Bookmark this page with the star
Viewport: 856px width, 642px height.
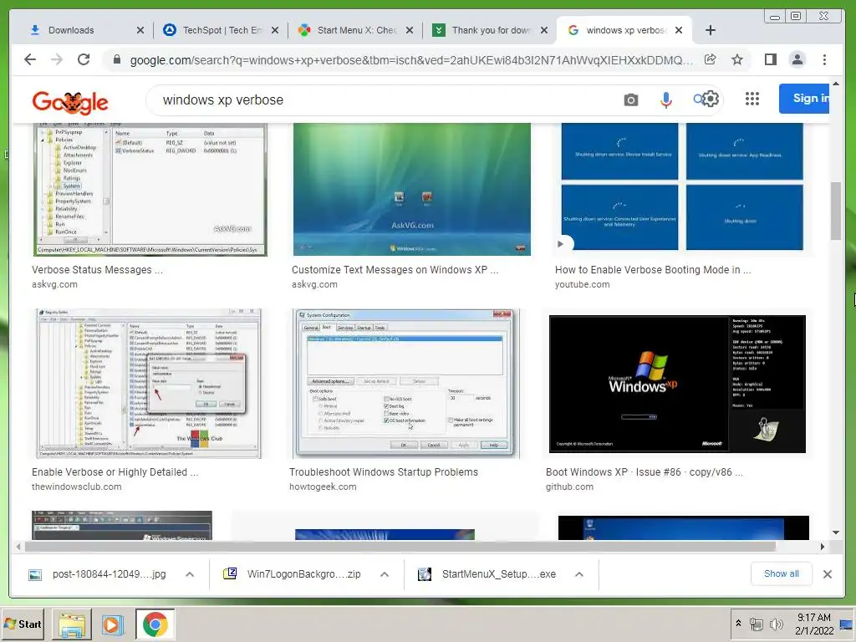point(737,59)
